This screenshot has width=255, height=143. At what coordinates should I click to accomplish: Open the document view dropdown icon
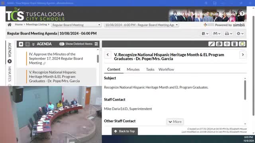pyautogui.click(x=205, y=33)
